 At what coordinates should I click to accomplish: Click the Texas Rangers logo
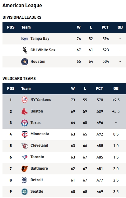point(25,123)
